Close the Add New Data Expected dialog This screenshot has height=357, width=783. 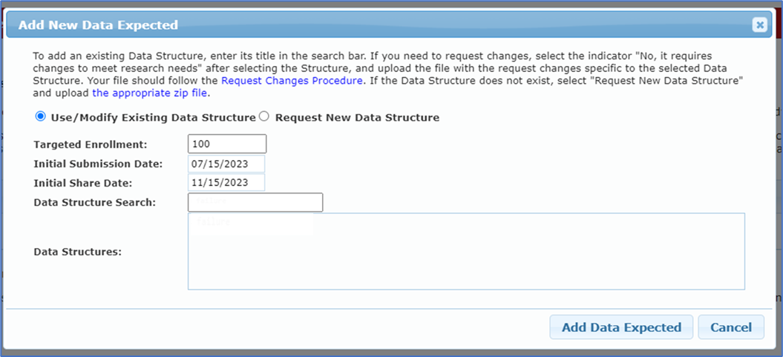[759, 25]
